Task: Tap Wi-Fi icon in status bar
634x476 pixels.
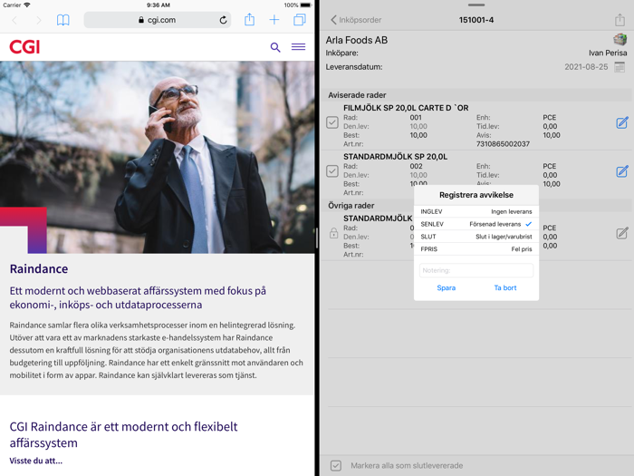Action: click(27, 5)
